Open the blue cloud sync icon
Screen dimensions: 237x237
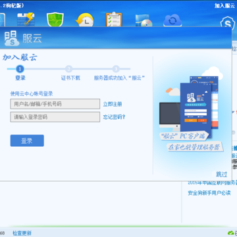(172, 20)
